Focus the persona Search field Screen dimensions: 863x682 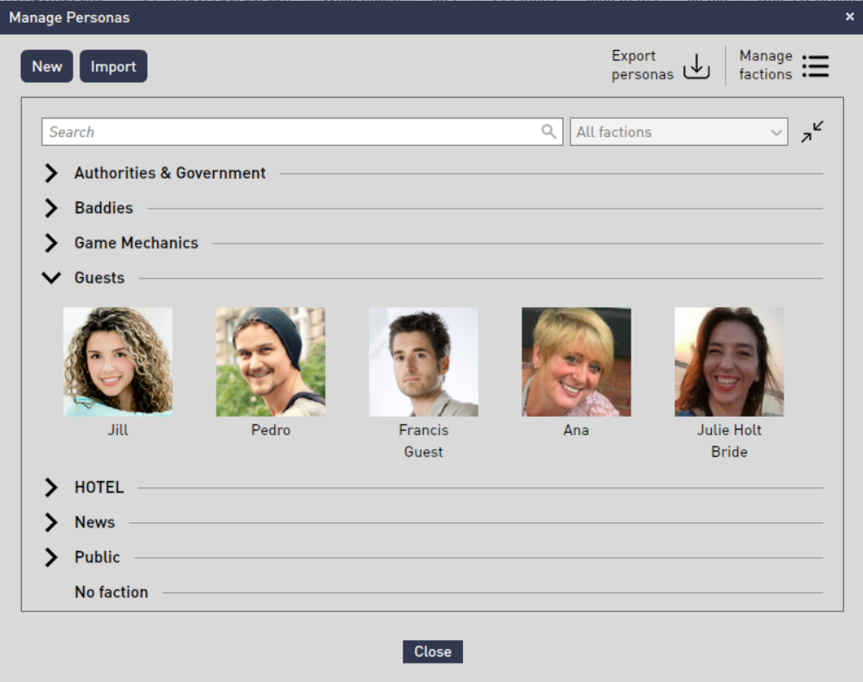click(301, 132)
